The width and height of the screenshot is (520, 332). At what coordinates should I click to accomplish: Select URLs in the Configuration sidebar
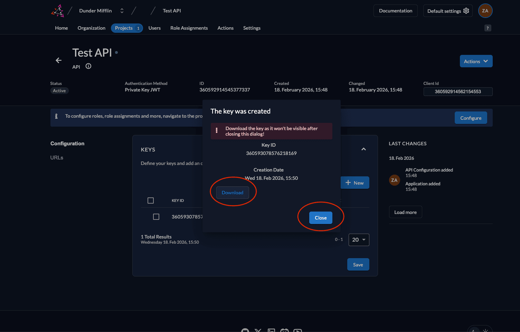coord(57,158)
